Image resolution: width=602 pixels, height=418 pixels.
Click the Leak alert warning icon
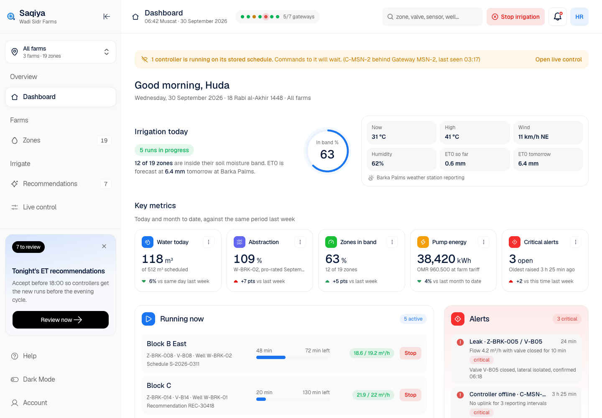tap(460, 342)
